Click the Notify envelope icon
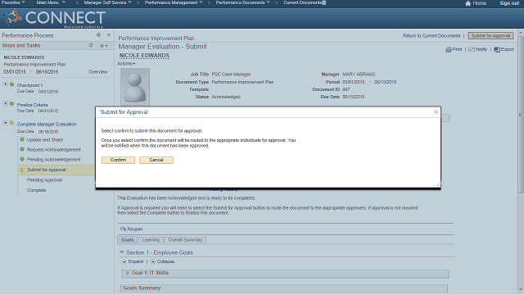The image size is (524, 295). [x=472, y=49]
